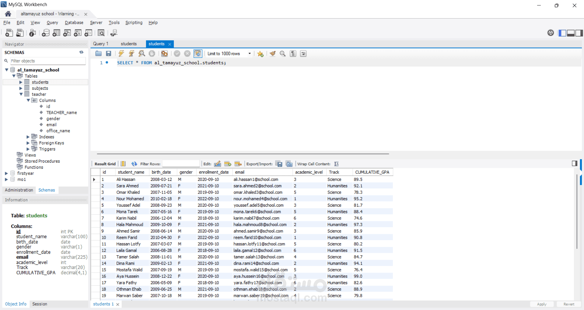Stop the executing query hand icon

pos(152,53)
